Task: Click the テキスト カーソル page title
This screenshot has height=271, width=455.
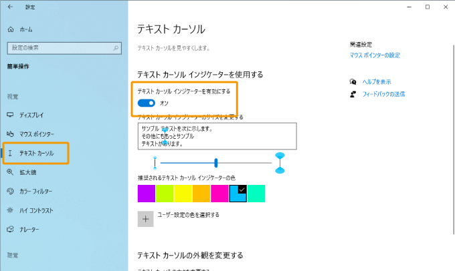Action: [171, 29]
